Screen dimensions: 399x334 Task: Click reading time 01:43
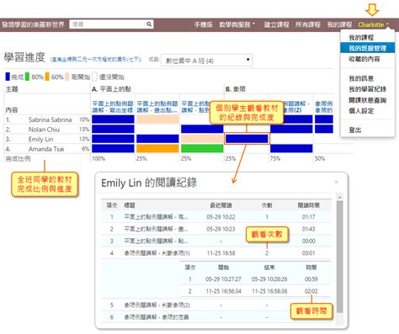309,229
